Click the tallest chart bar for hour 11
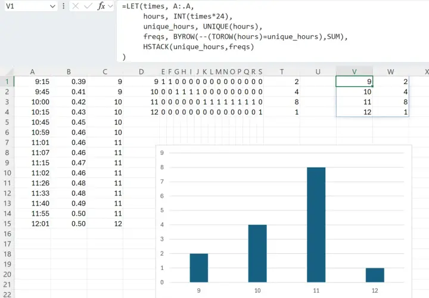Image resolution: width=429 pixels, height=298 pixels. [x=316, y=225]
